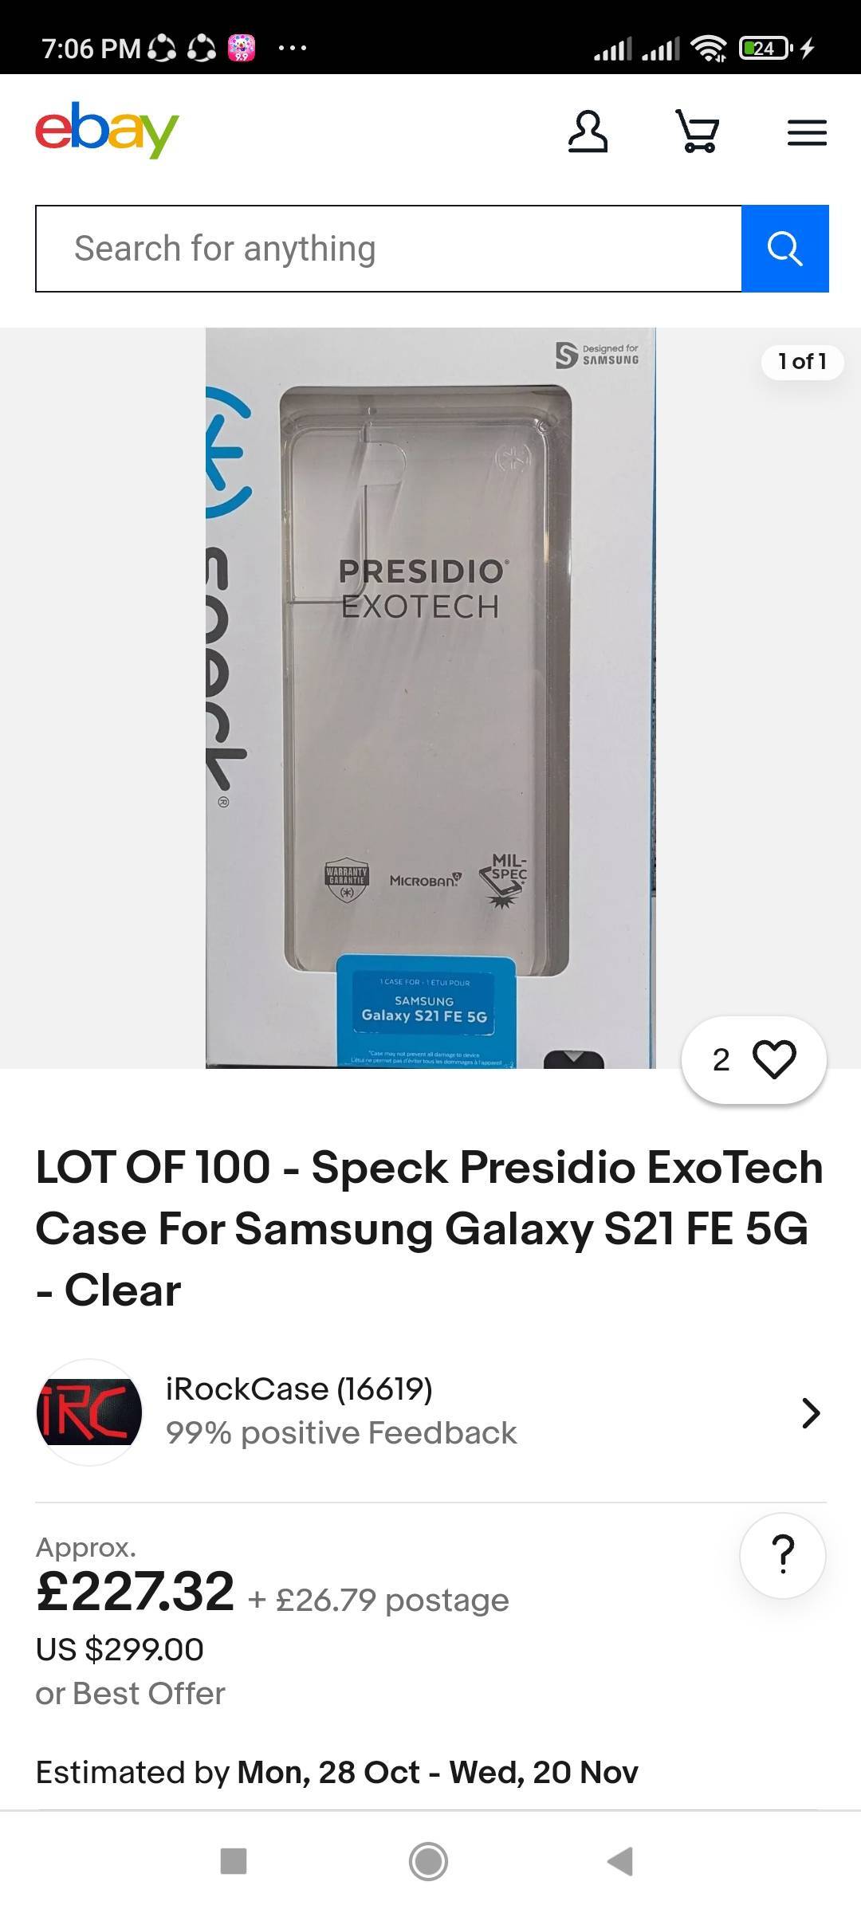Tap the or Best Offer text
Screen dimensions: 861x1913
point(131,1694)
